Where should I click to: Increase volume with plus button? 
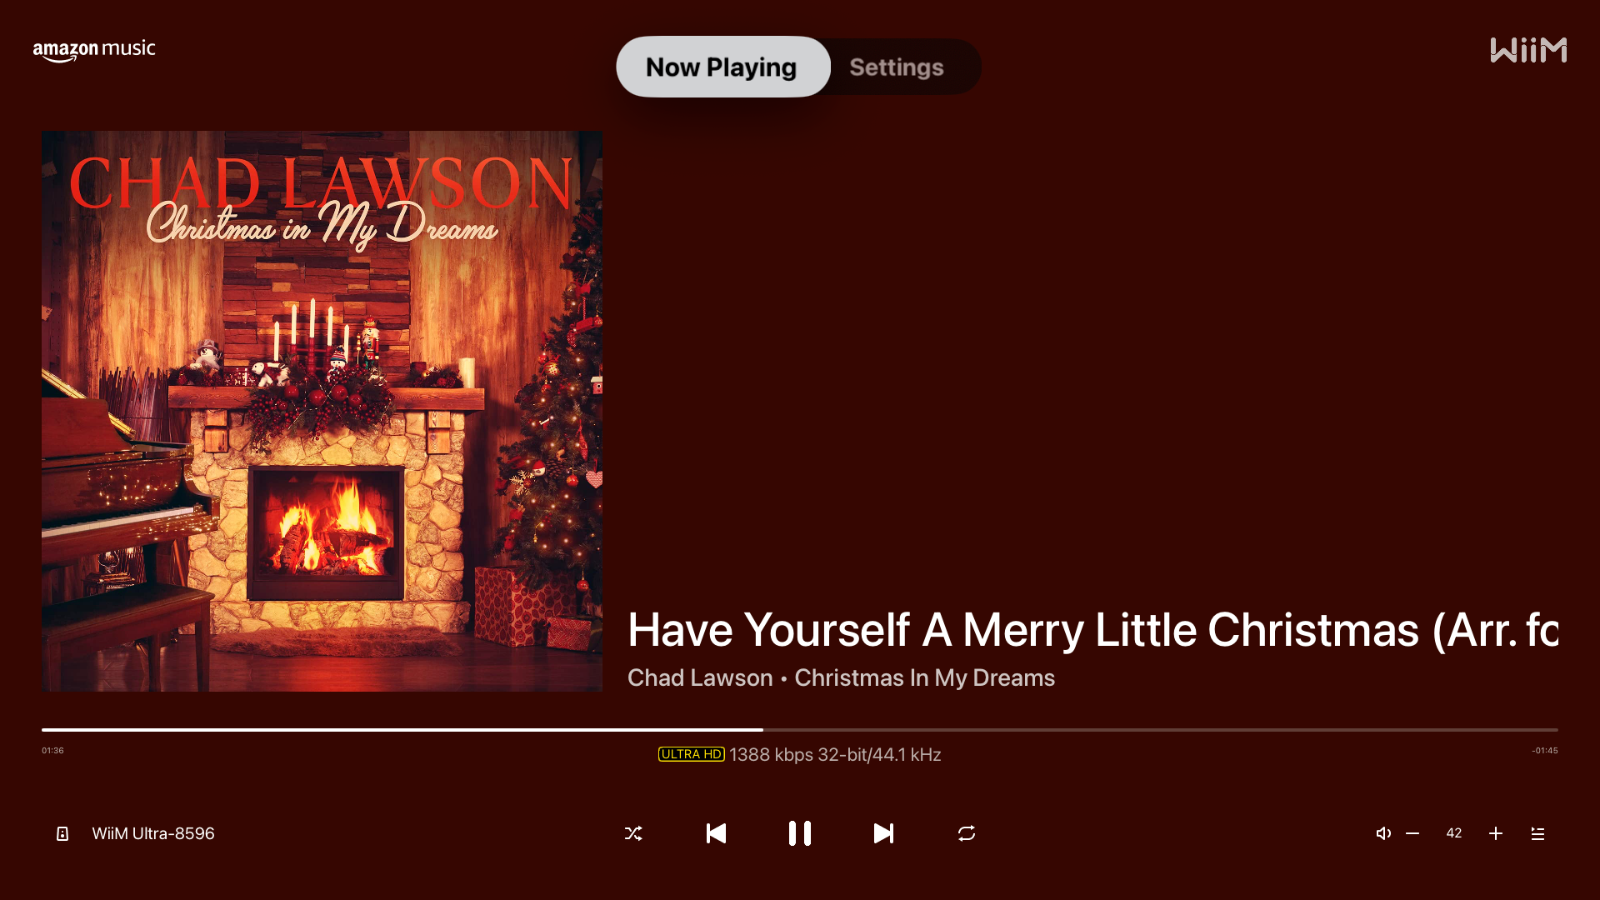[x=1496, y=833]
